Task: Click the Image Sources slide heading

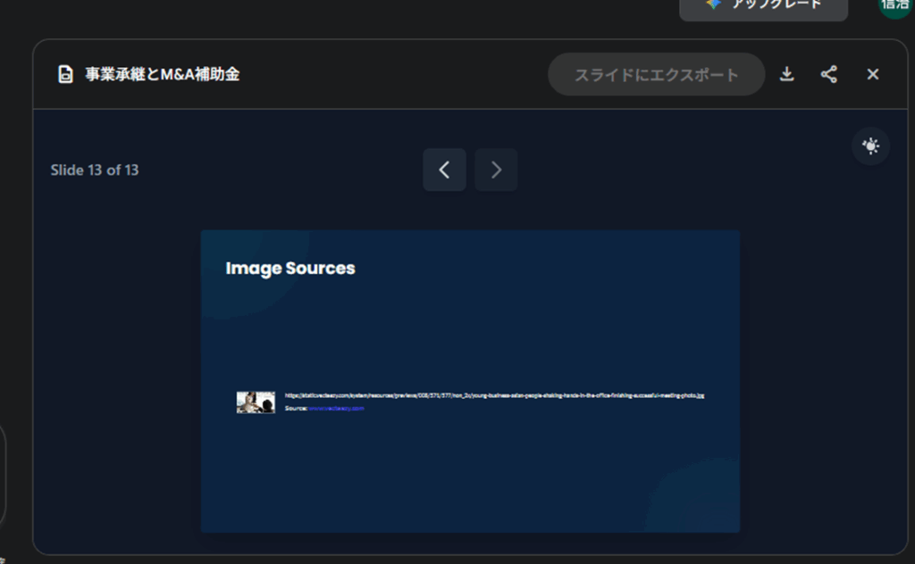Action: [290, 269]
